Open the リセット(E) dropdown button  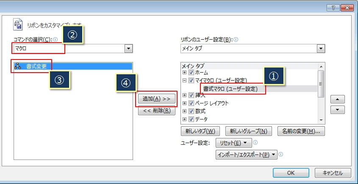coord(233,143)
